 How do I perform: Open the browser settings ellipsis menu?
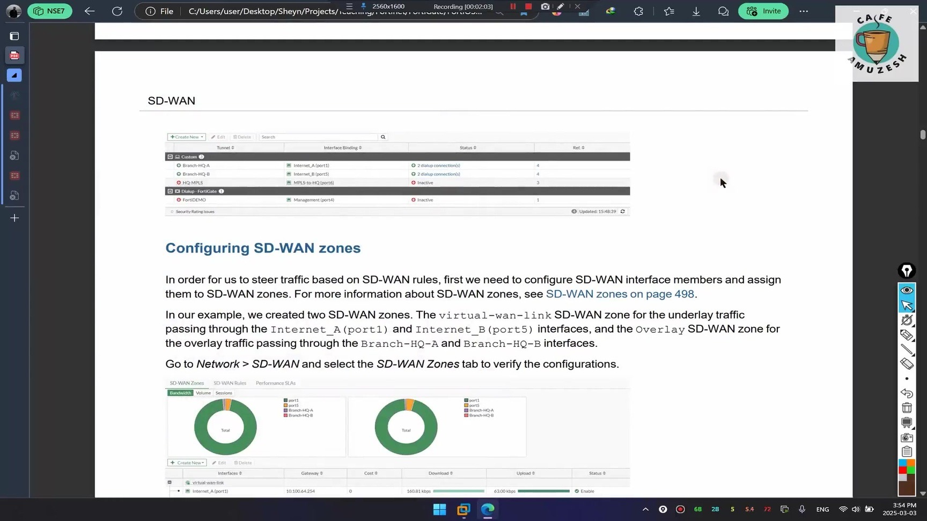coord(804,11)
